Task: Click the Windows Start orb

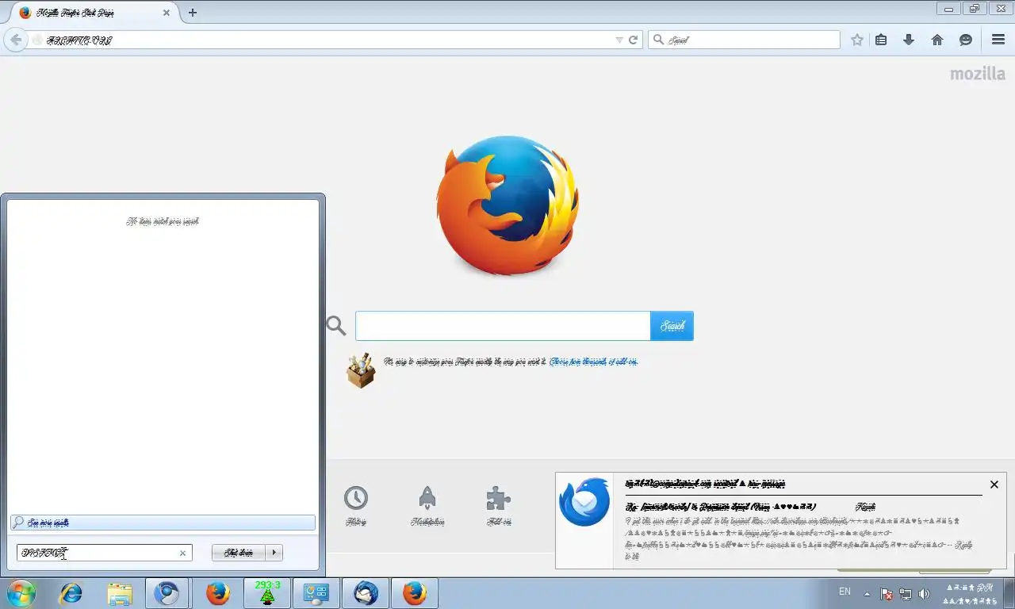Action: (21, 593)
